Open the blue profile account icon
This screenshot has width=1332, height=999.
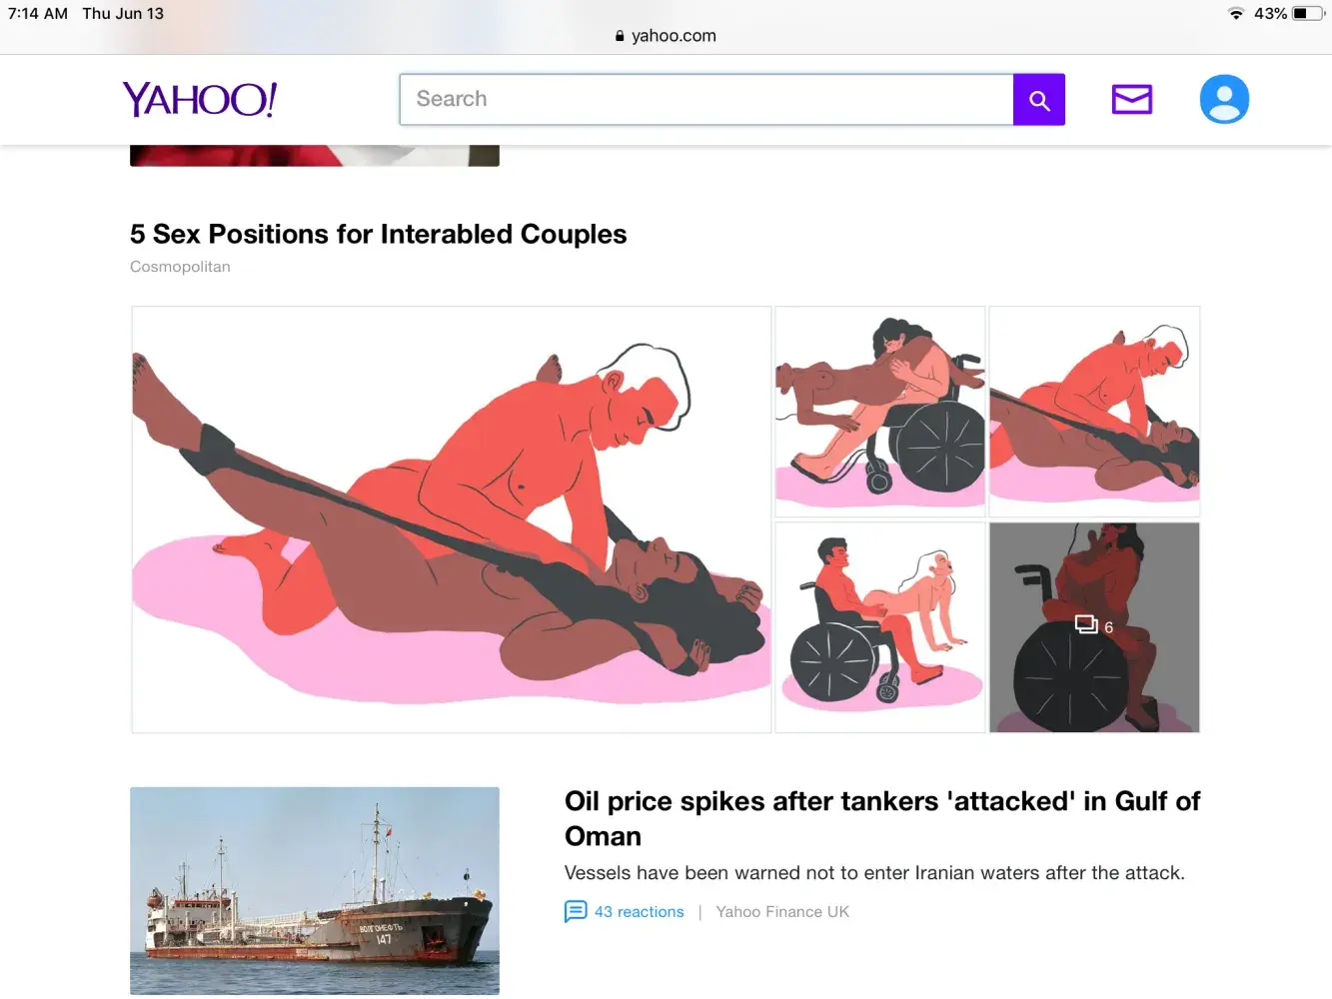click(1224, 99)
